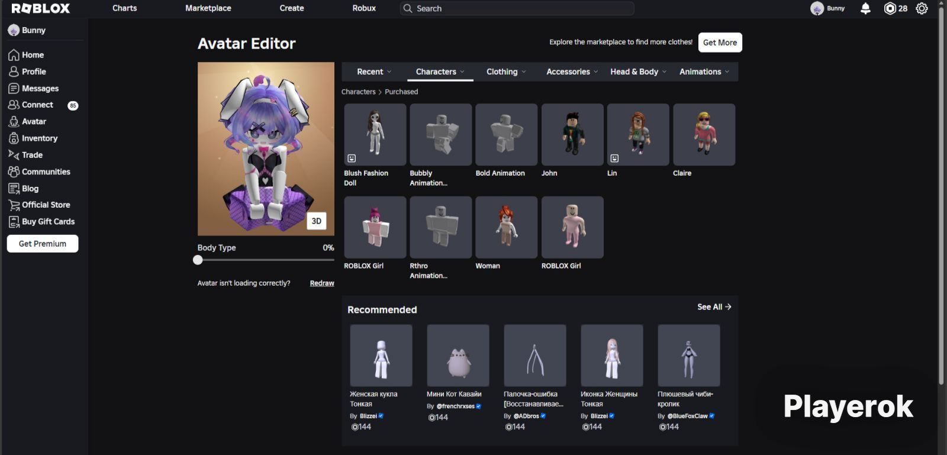947x455 pixels.
Task: Click the Get More button
Action: 720,43
